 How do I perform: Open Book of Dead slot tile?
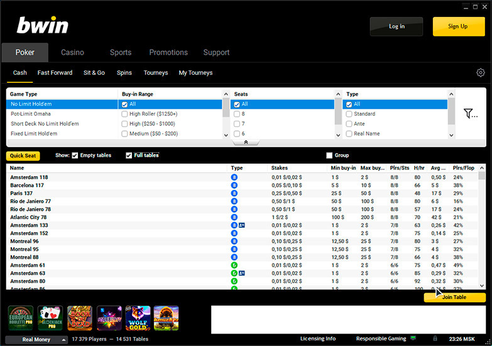click(80, 318)
